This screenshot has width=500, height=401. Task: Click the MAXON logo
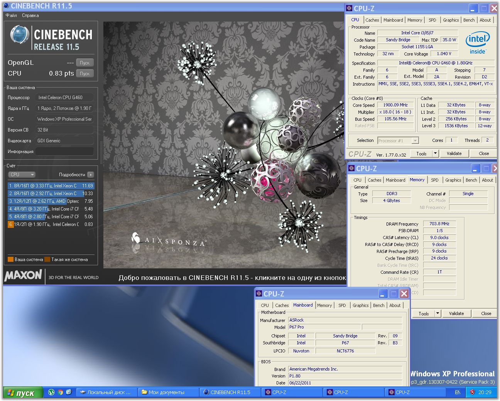(23, 275)
